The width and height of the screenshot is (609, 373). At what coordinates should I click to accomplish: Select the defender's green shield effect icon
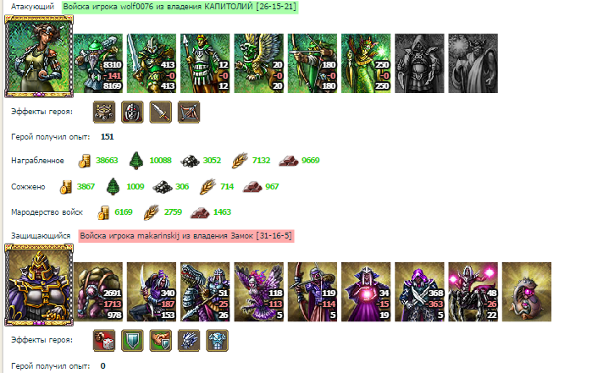(132, 340)
